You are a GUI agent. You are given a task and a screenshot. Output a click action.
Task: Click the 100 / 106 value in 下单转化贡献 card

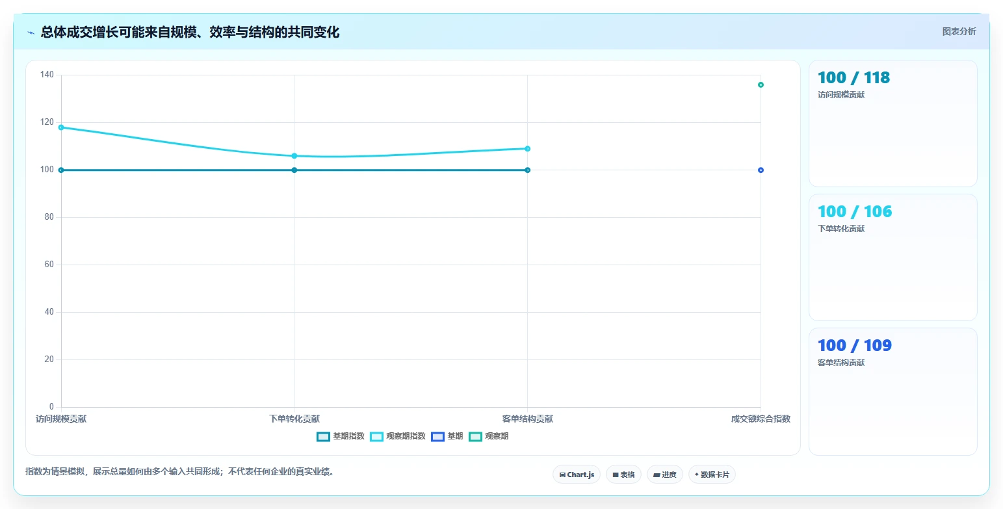(x=855, y=211)
